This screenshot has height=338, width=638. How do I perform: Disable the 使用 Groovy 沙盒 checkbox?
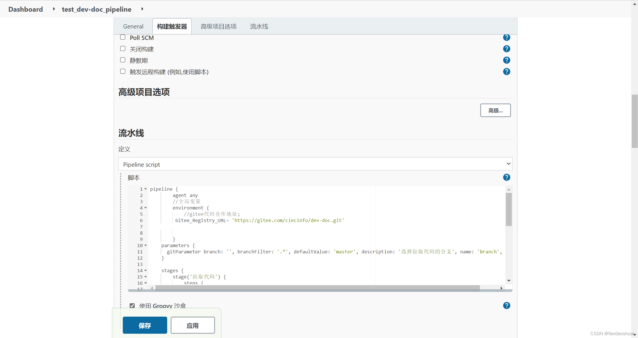132,305
